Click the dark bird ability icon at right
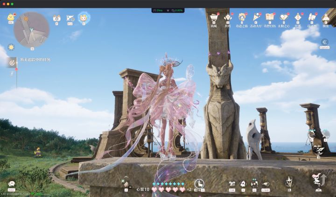336x197 pixels. pyautogui.click(x=318, y=150)
